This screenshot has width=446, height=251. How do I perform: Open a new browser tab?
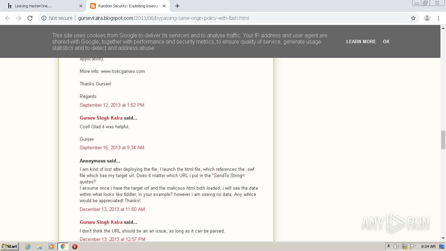tap(177, 6)
